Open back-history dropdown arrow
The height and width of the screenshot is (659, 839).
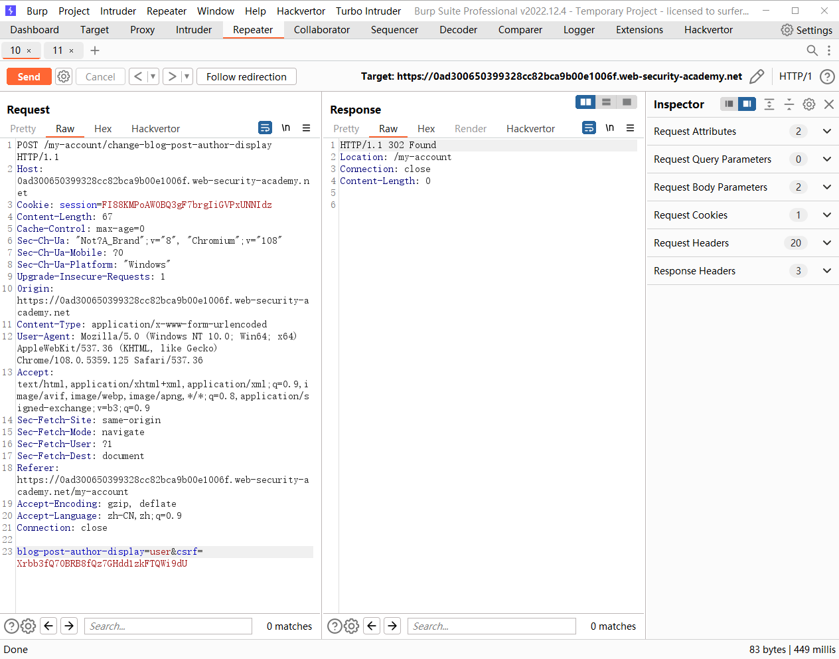pos(153,76)
